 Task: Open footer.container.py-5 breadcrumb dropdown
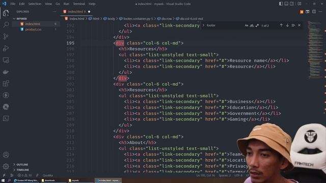tap(138, 19)
